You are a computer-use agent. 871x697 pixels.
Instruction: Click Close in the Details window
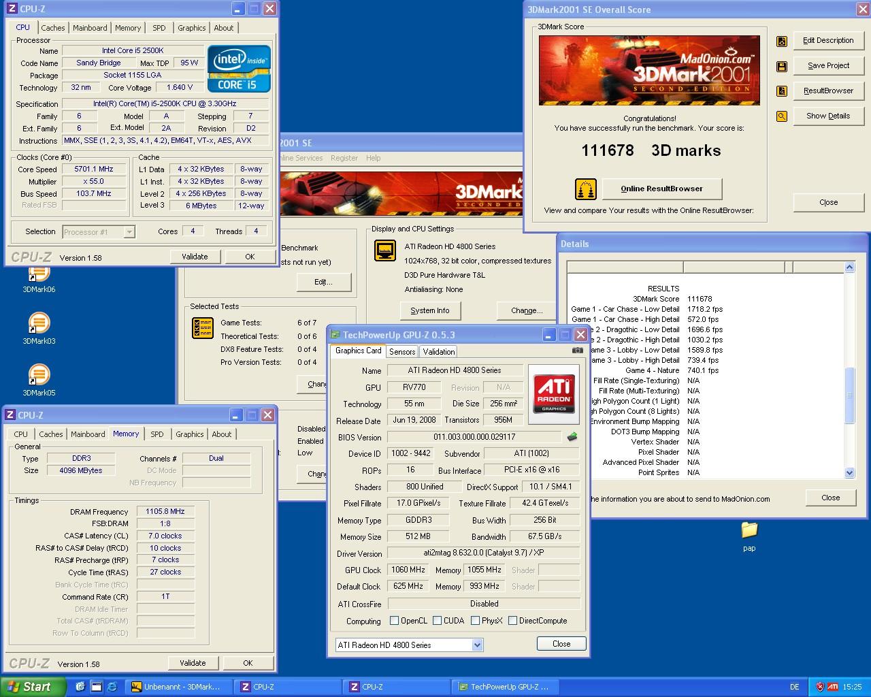pos(831,498)
